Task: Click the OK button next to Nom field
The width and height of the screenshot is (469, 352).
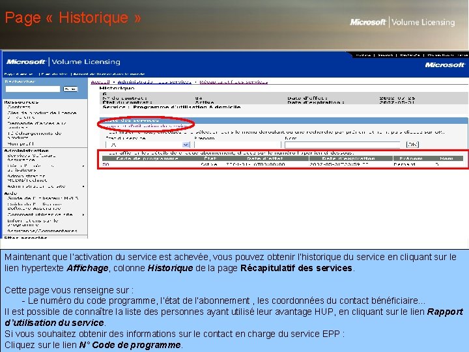Action: [x=412, y=145]
